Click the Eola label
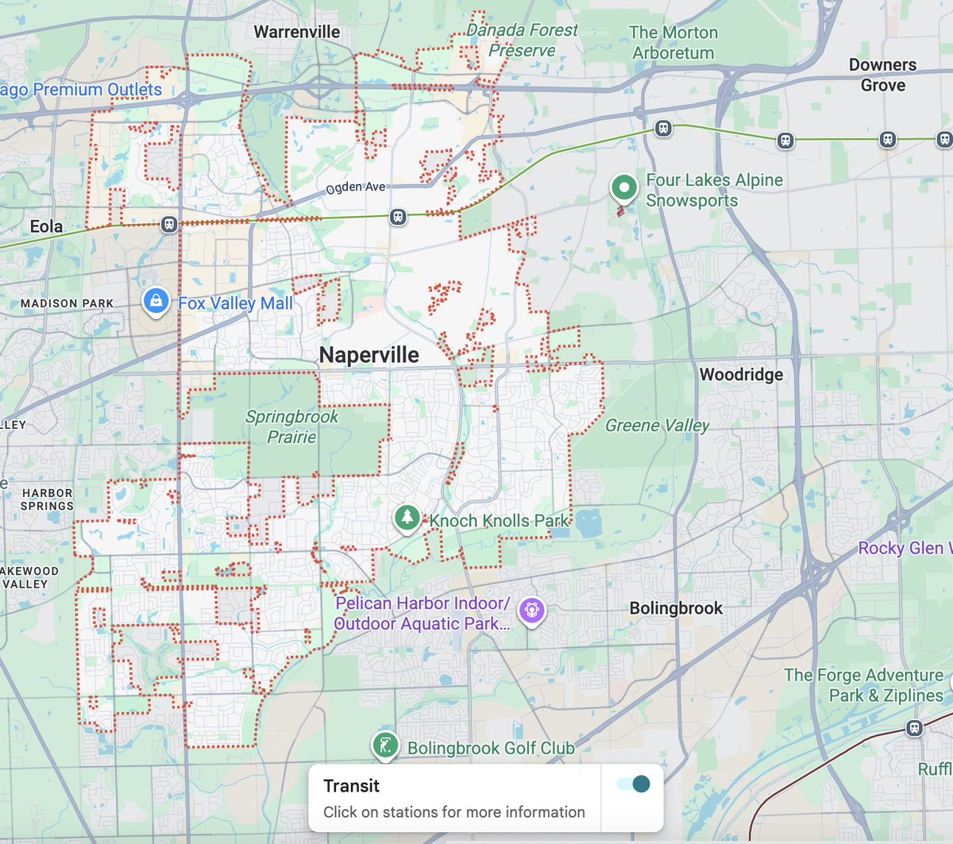This screenshot has height=844, width=953. [46, 226]
